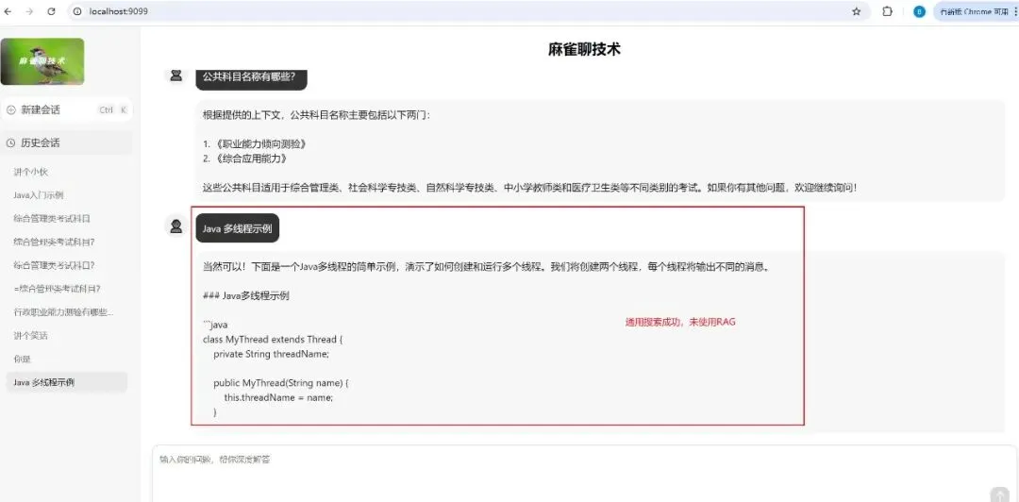Open the blue Chrome profile avatar
The image size is (1019, 502).
(919, 11)
